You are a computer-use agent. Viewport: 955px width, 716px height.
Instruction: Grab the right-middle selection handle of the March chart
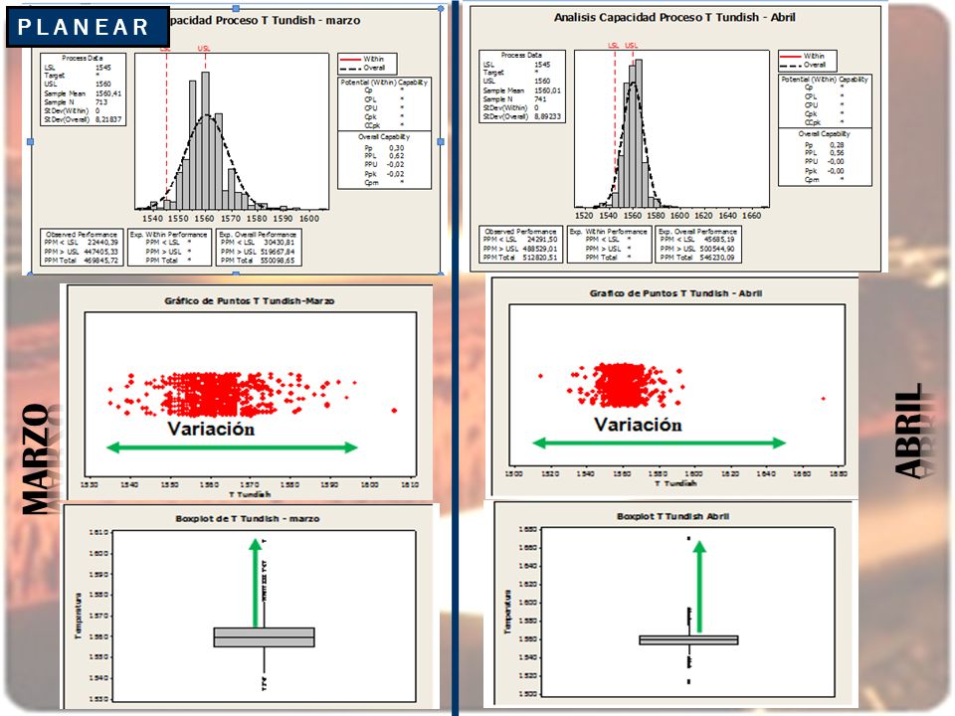pyautogui.click(x=441, y=141)
